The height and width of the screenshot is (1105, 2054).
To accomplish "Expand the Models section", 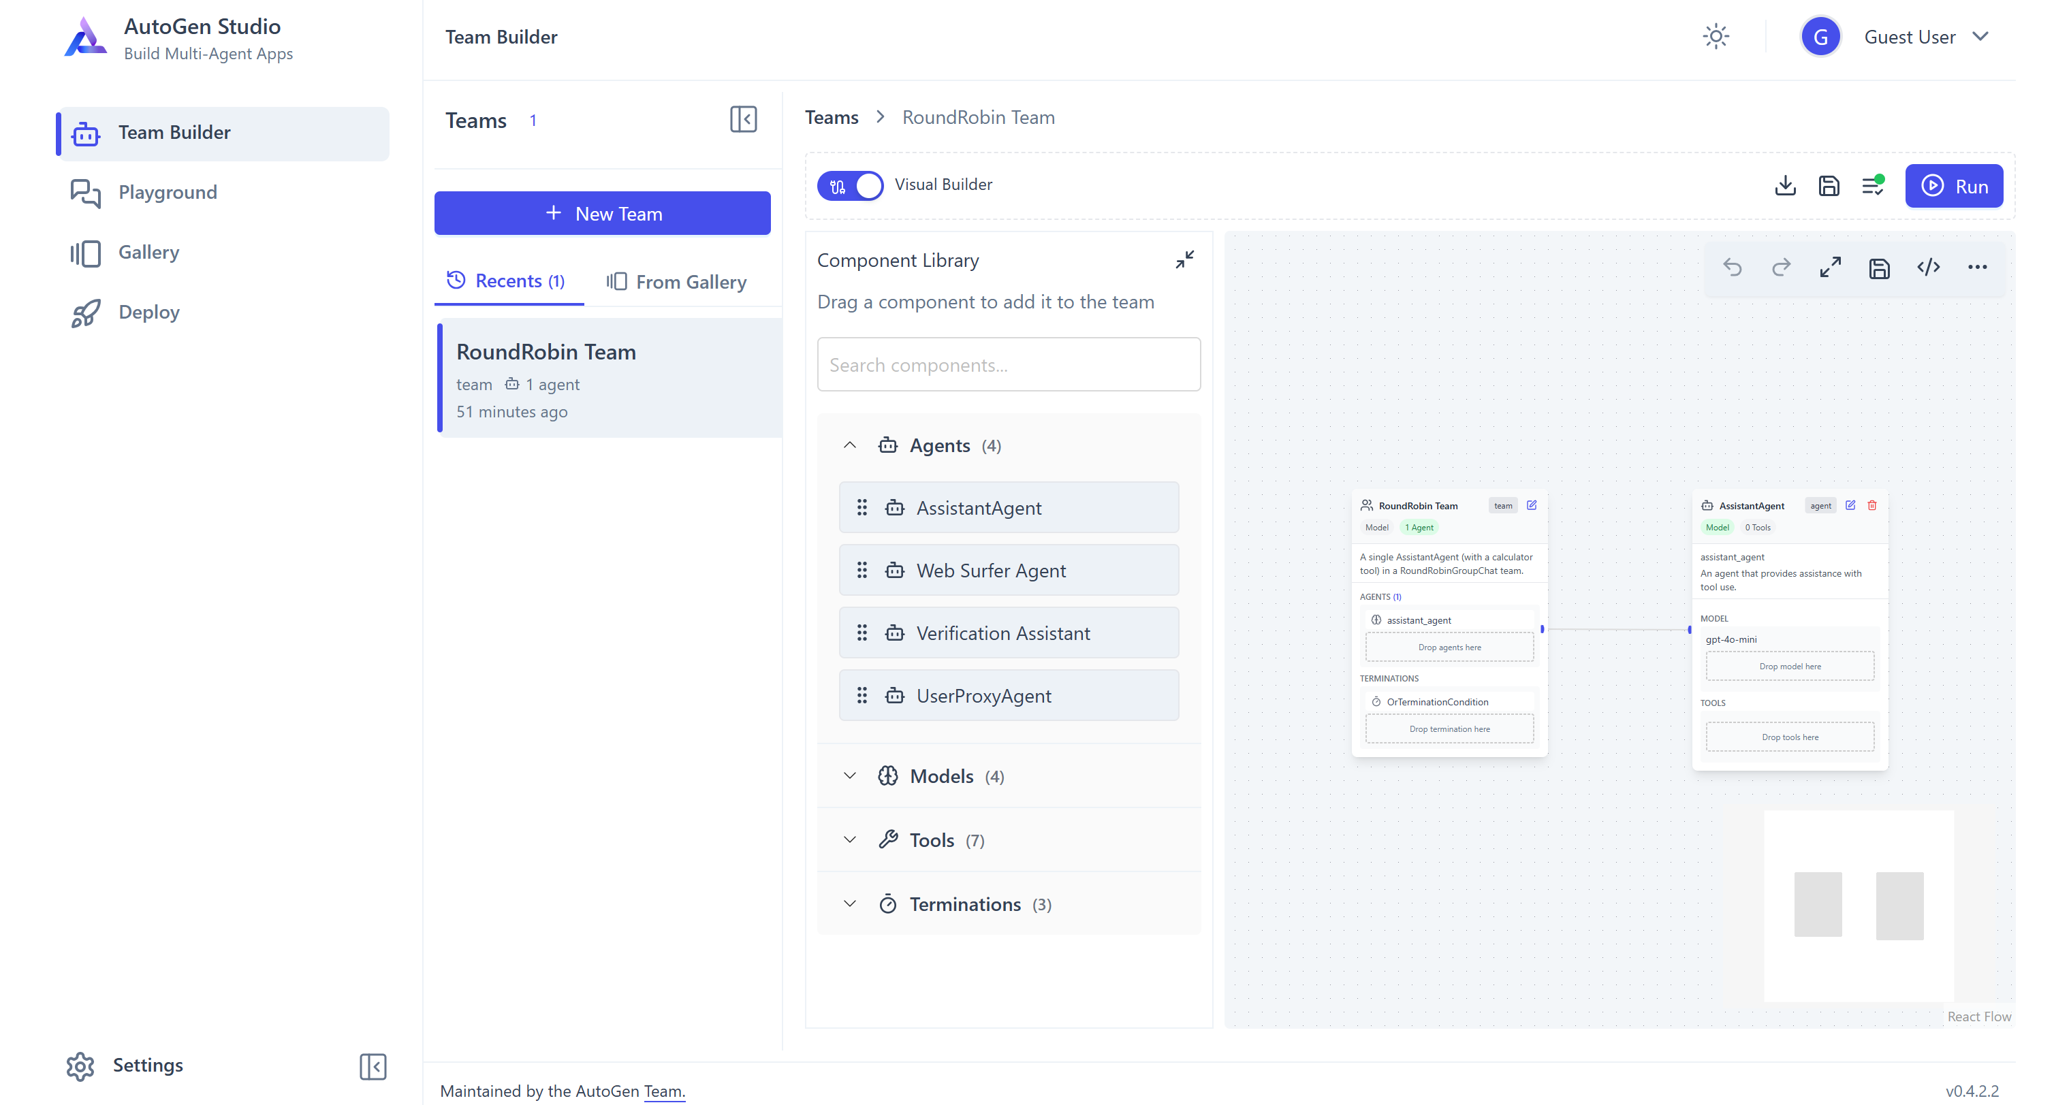I will (x=941, y=775).
